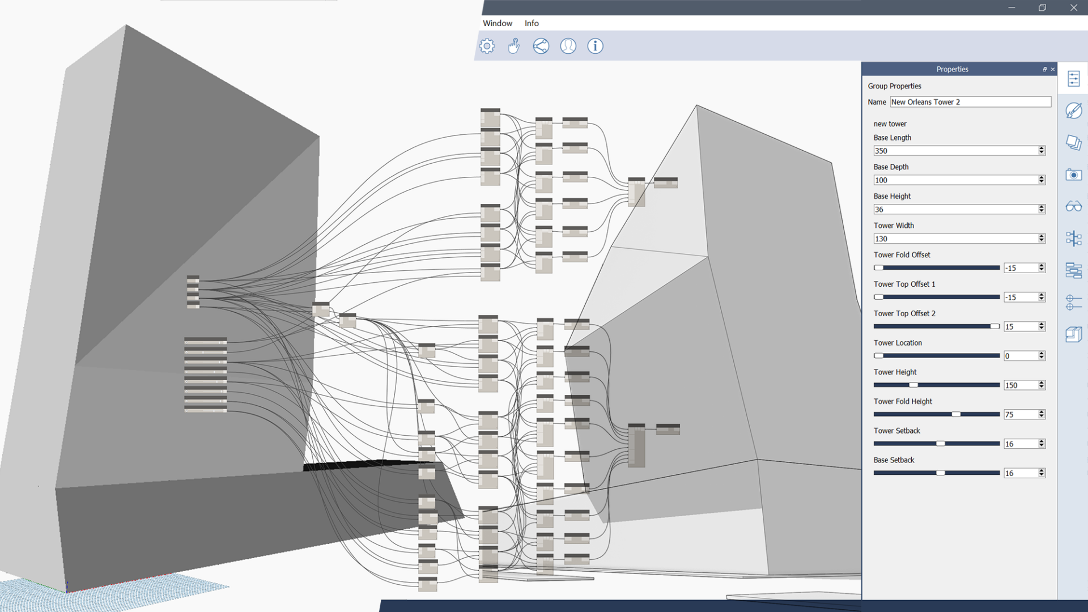Click the Tower Height increment stepper

tap(1043, 382)
